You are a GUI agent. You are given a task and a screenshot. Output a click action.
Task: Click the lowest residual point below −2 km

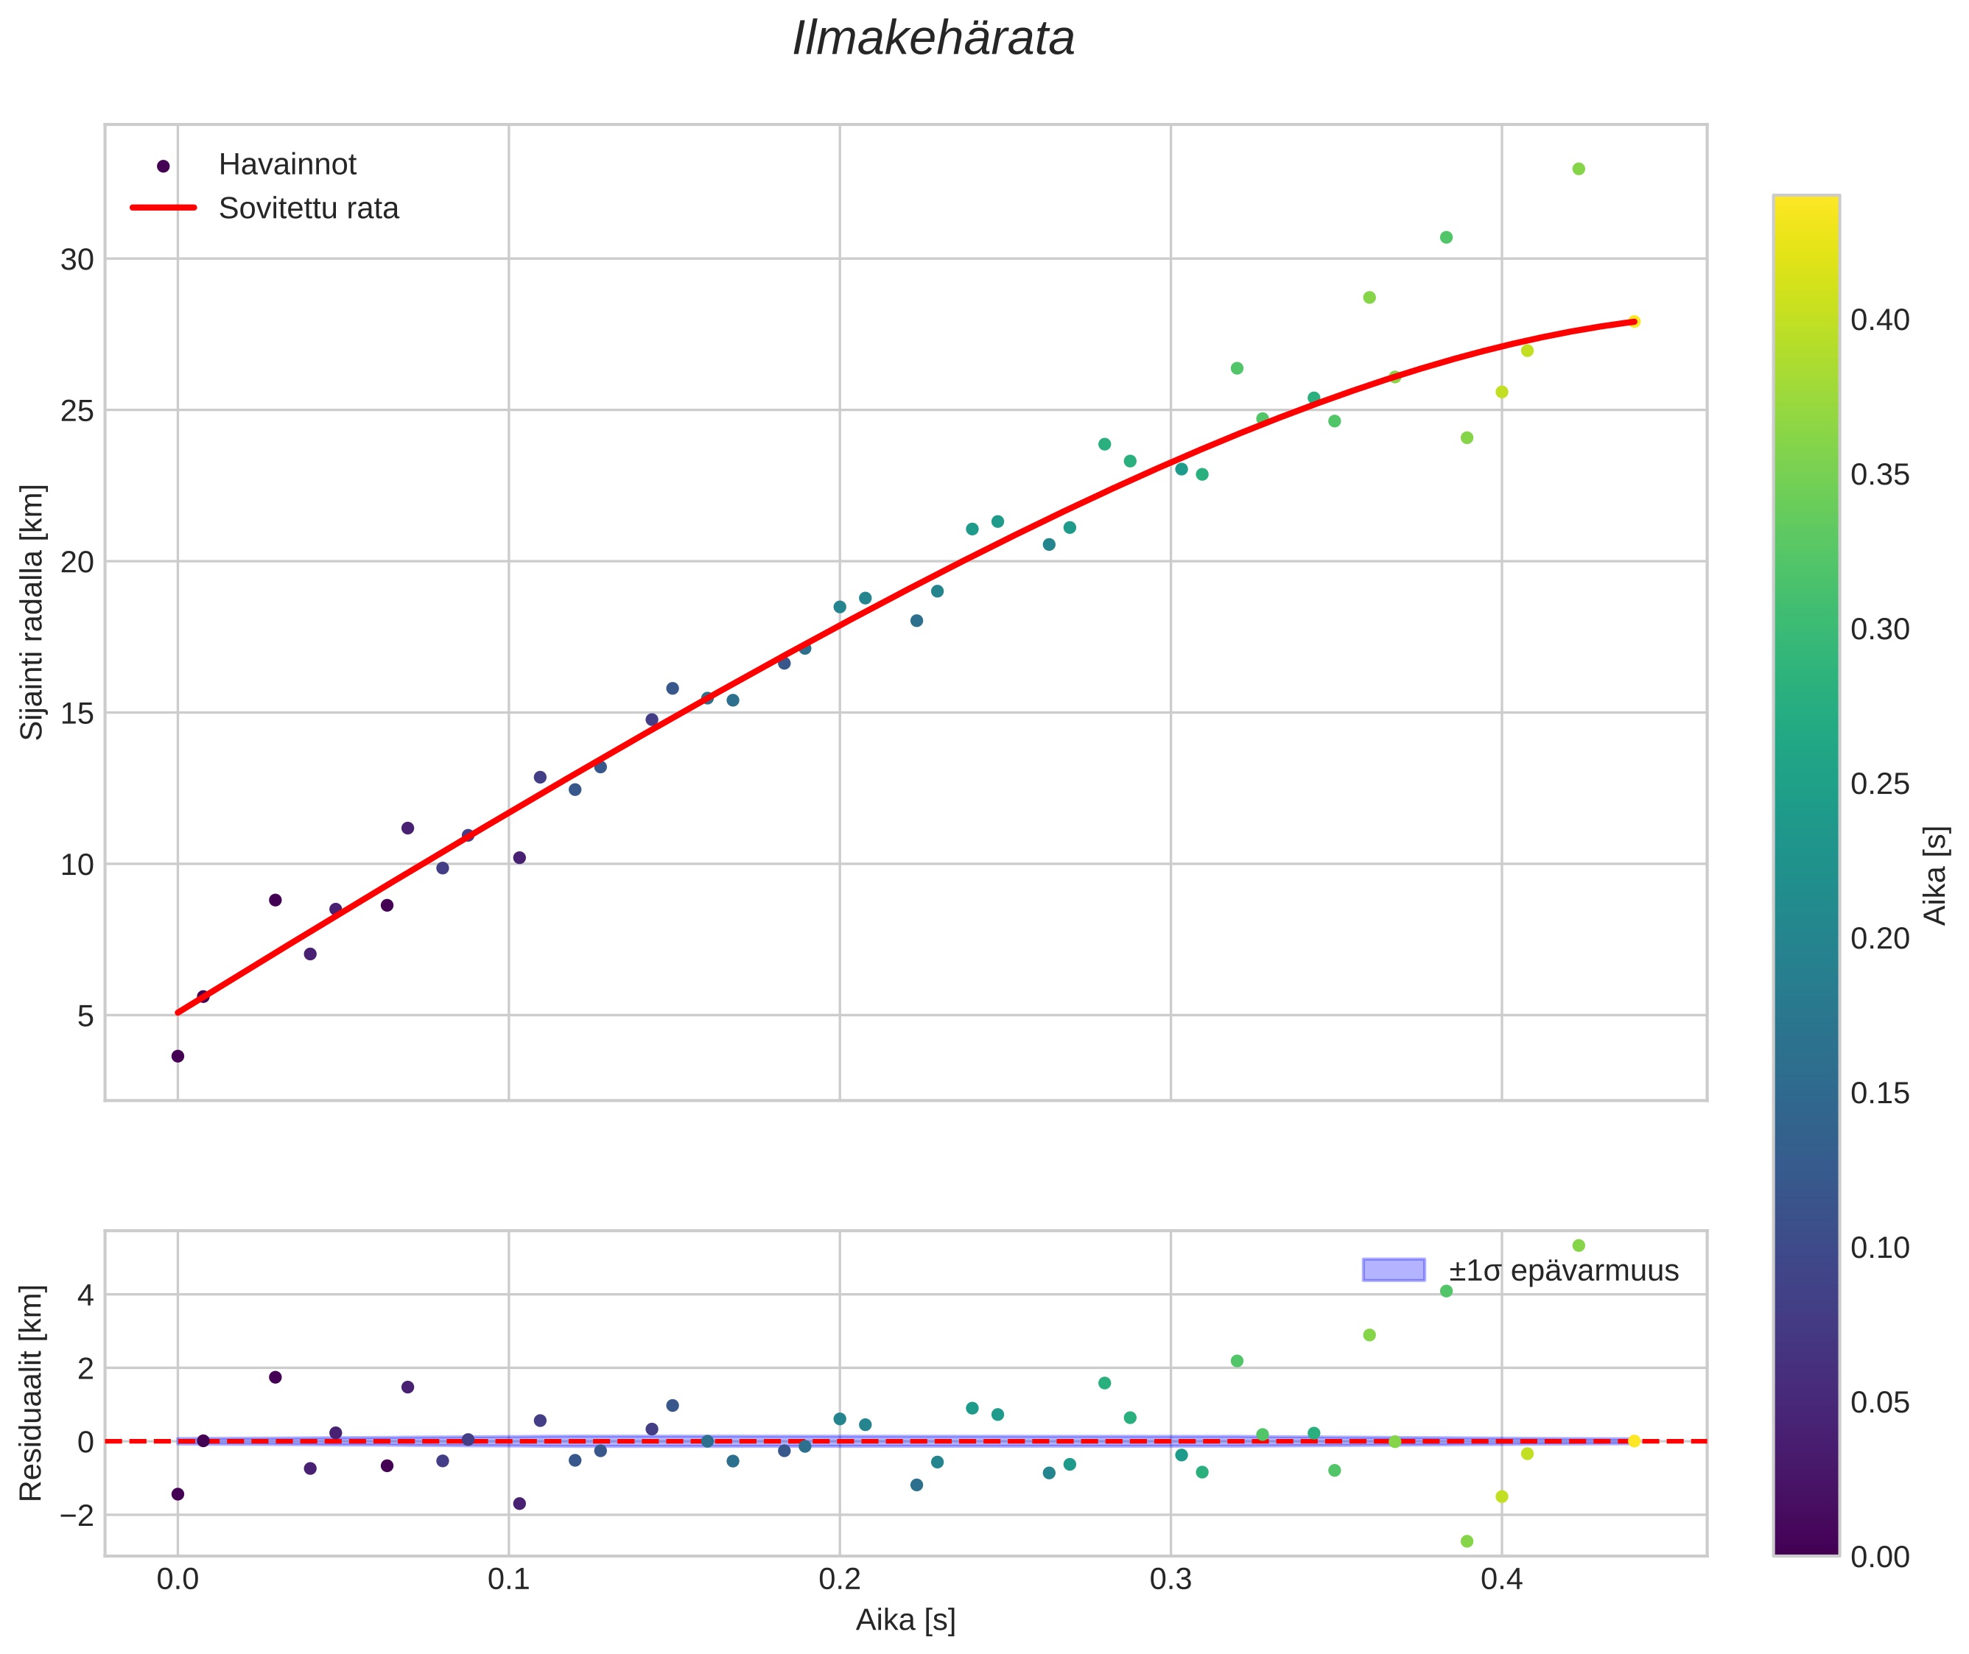tap(1467, 1541)
